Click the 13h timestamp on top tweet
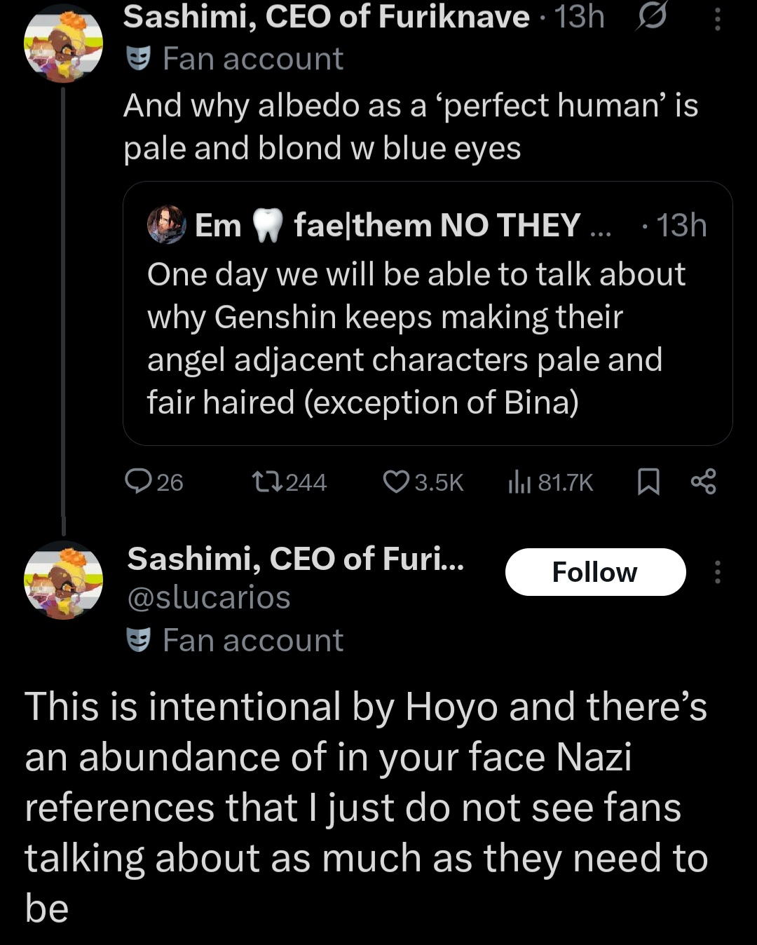Viewport: 757px width, 945px height. (x=580, y=17)
